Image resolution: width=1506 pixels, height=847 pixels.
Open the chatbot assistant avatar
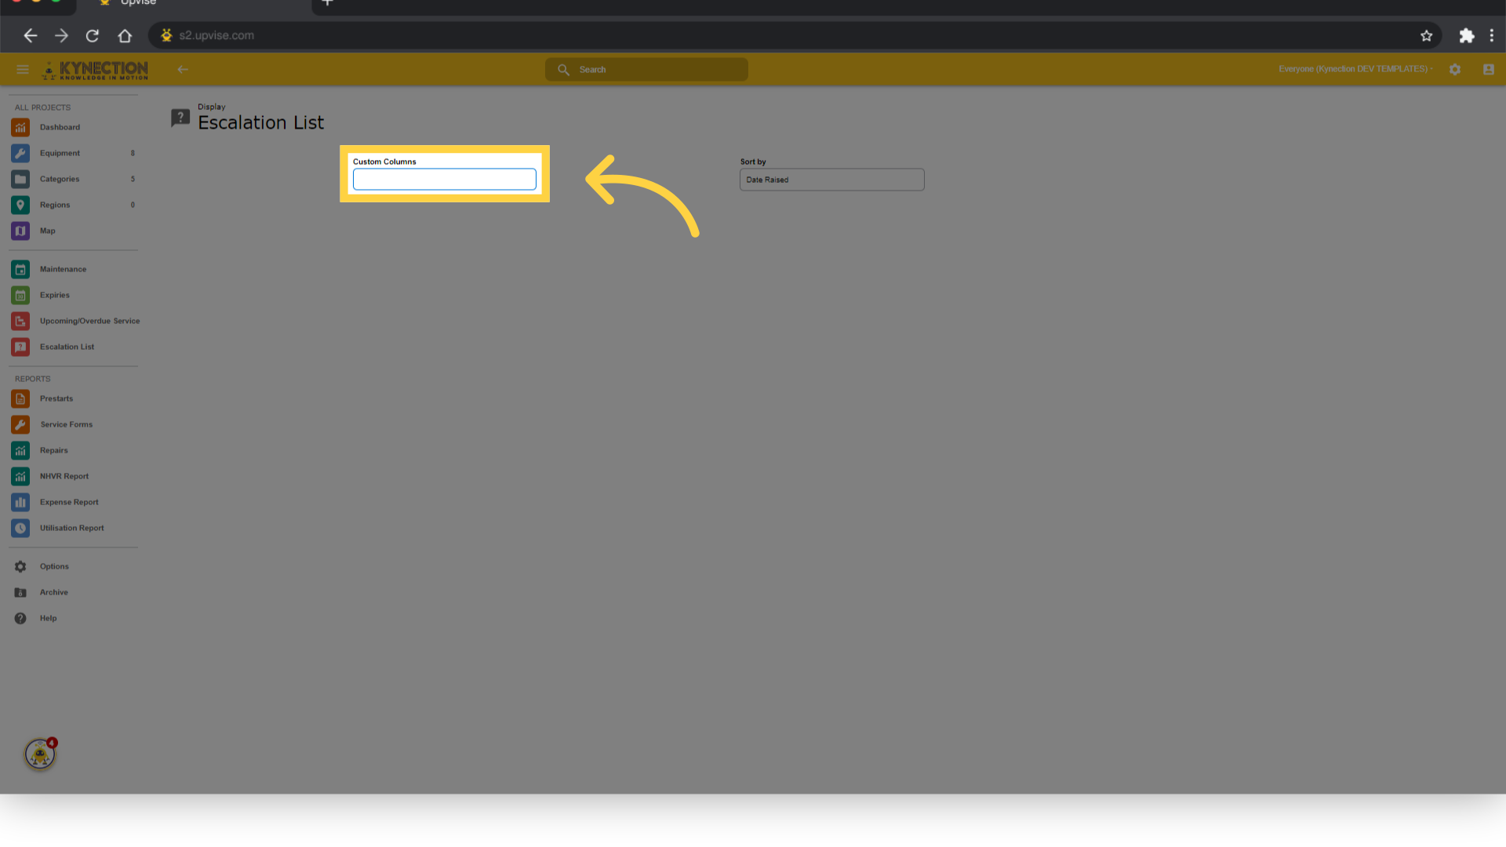(x=40, y=754)
